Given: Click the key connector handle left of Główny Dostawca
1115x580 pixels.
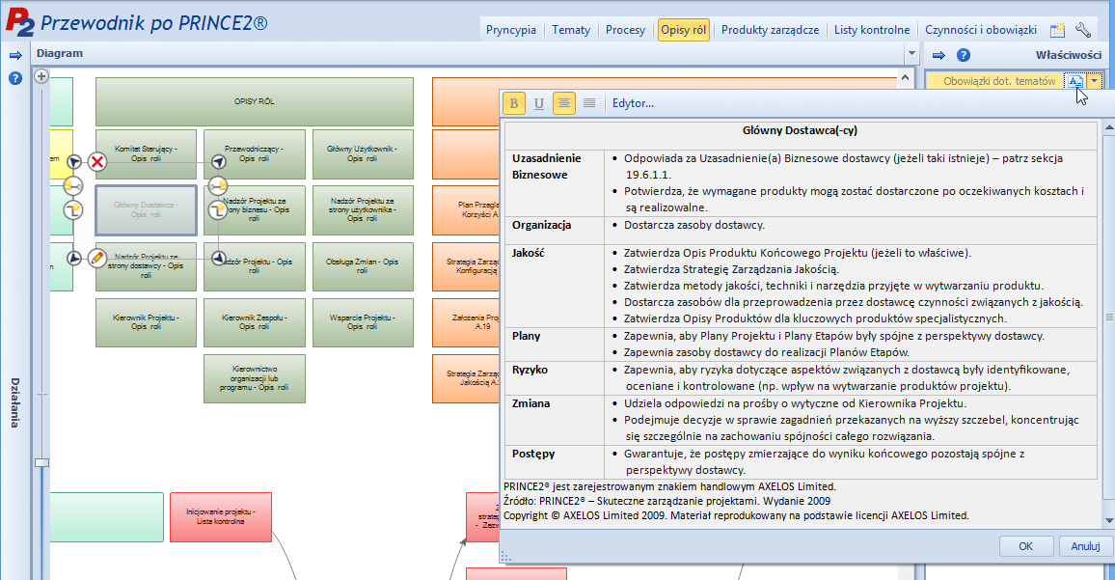Looking at the screenshot, I should (x=72, y=186).
